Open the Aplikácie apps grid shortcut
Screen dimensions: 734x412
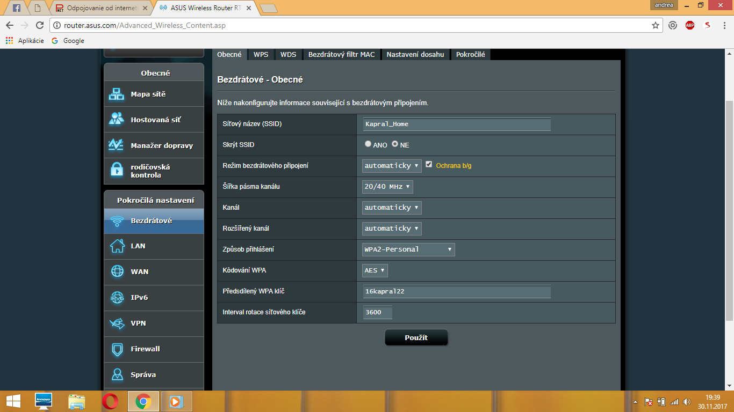25,41
